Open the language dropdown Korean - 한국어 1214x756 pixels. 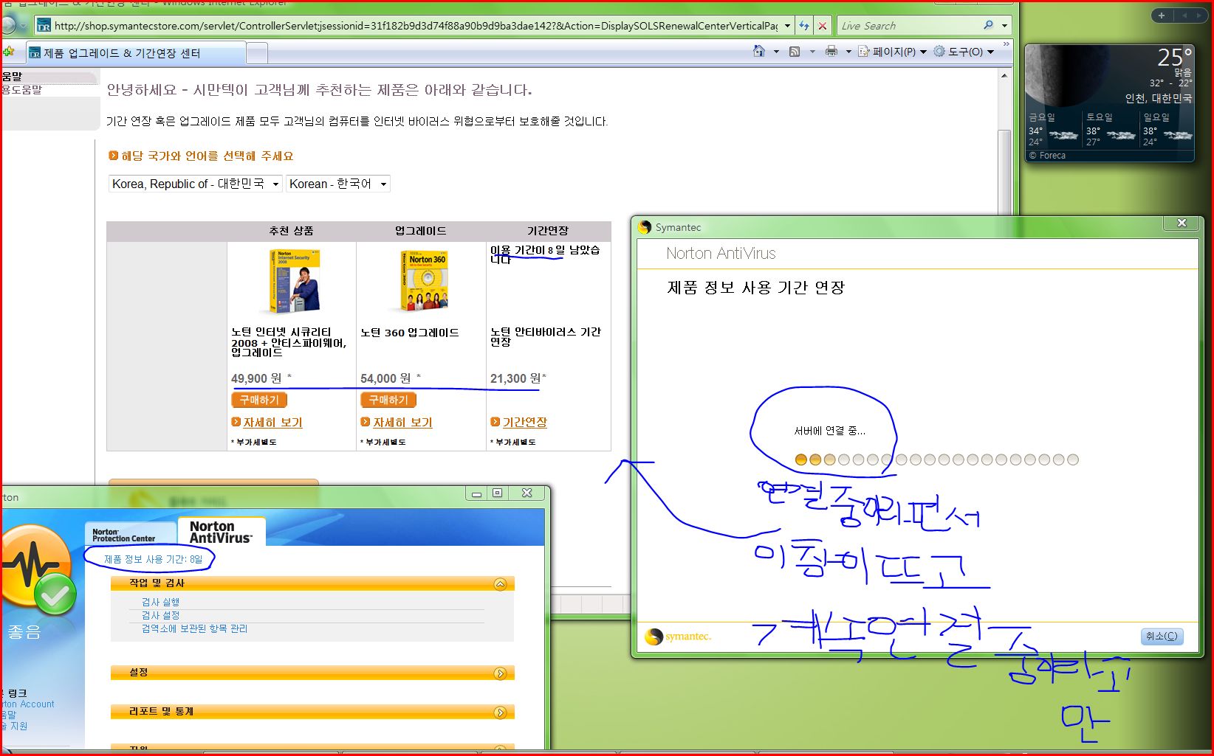[x=338, y=184]
